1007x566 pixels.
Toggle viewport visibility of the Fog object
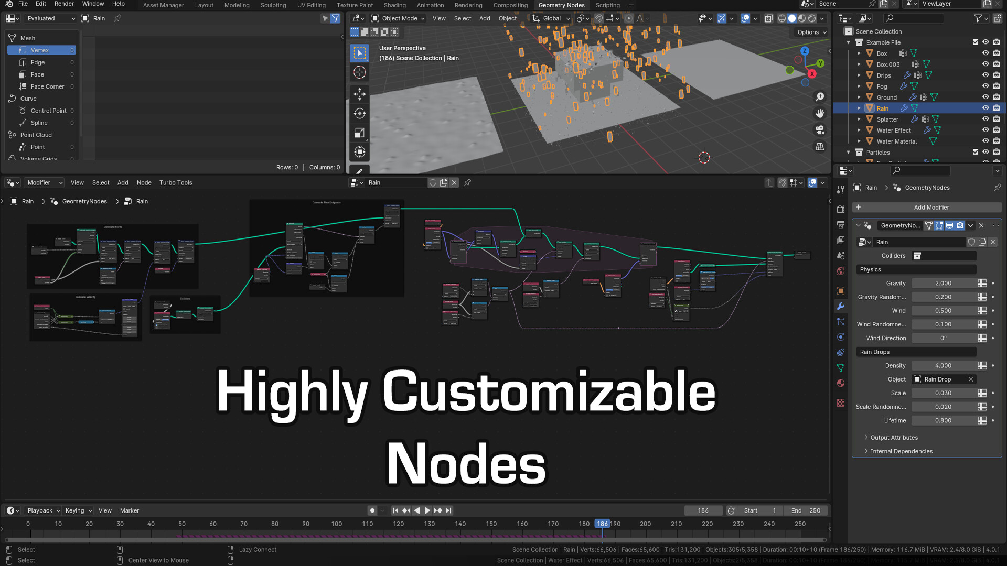[985, 86]
